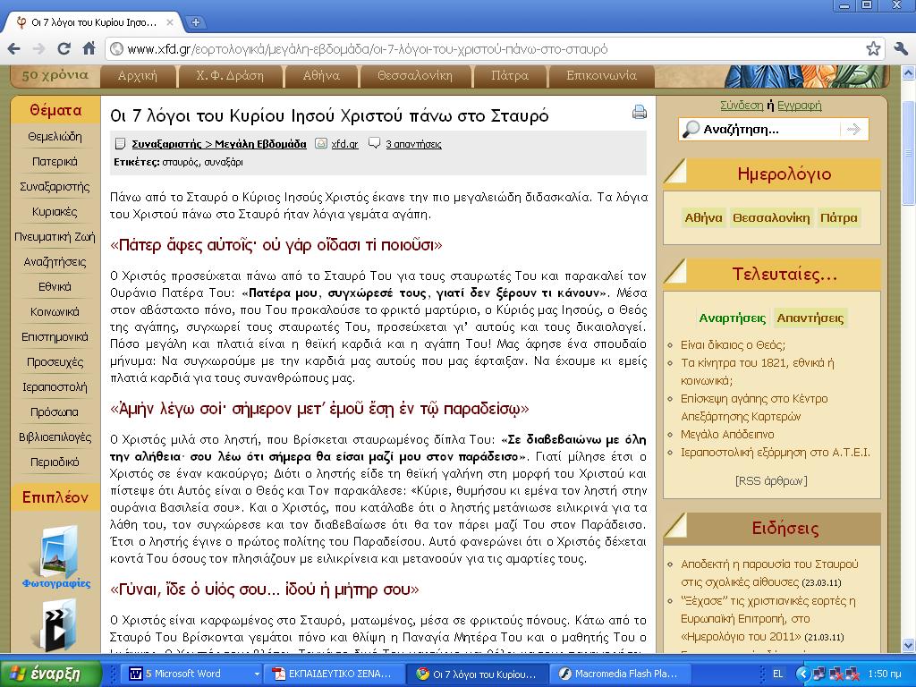Screen dimensions: 916x687
Task: Open 'Είναι δίκαιος ο Θεός;' link
Action: 733,344
